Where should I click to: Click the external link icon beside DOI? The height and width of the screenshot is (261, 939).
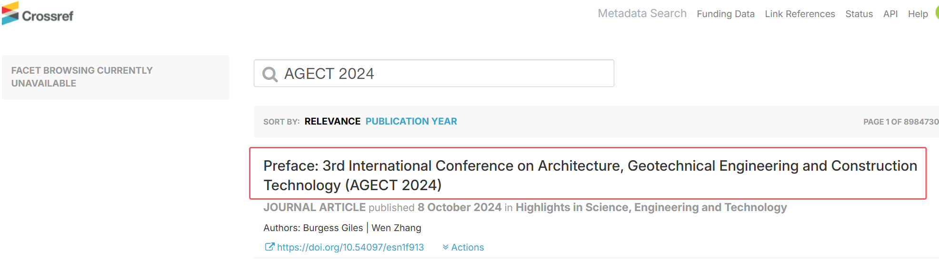pos(270,247)
